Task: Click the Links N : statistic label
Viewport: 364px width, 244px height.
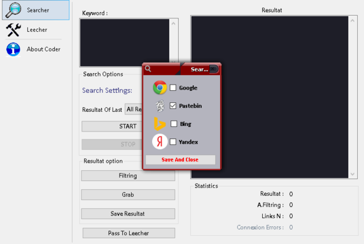Action: (x=273, y=216)
